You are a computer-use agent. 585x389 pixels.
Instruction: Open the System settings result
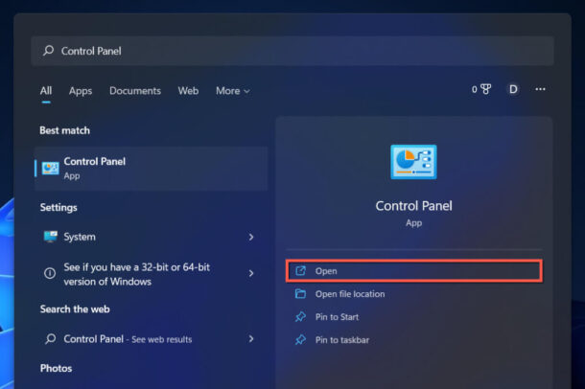click(152, 237)
